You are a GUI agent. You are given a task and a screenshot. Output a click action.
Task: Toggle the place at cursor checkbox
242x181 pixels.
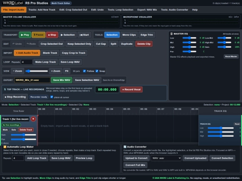52,97
